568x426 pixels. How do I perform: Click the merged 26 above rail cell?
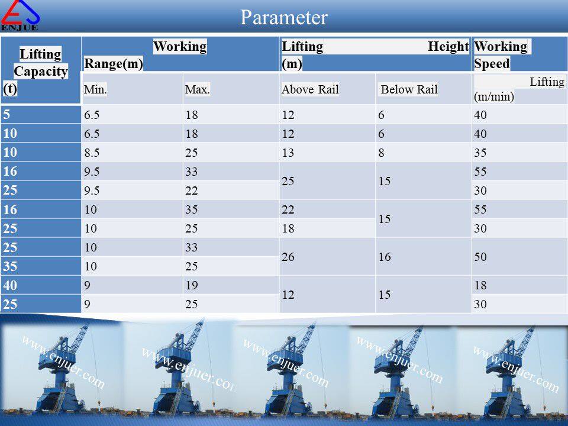pyautogui.click(x=327, y=256)
